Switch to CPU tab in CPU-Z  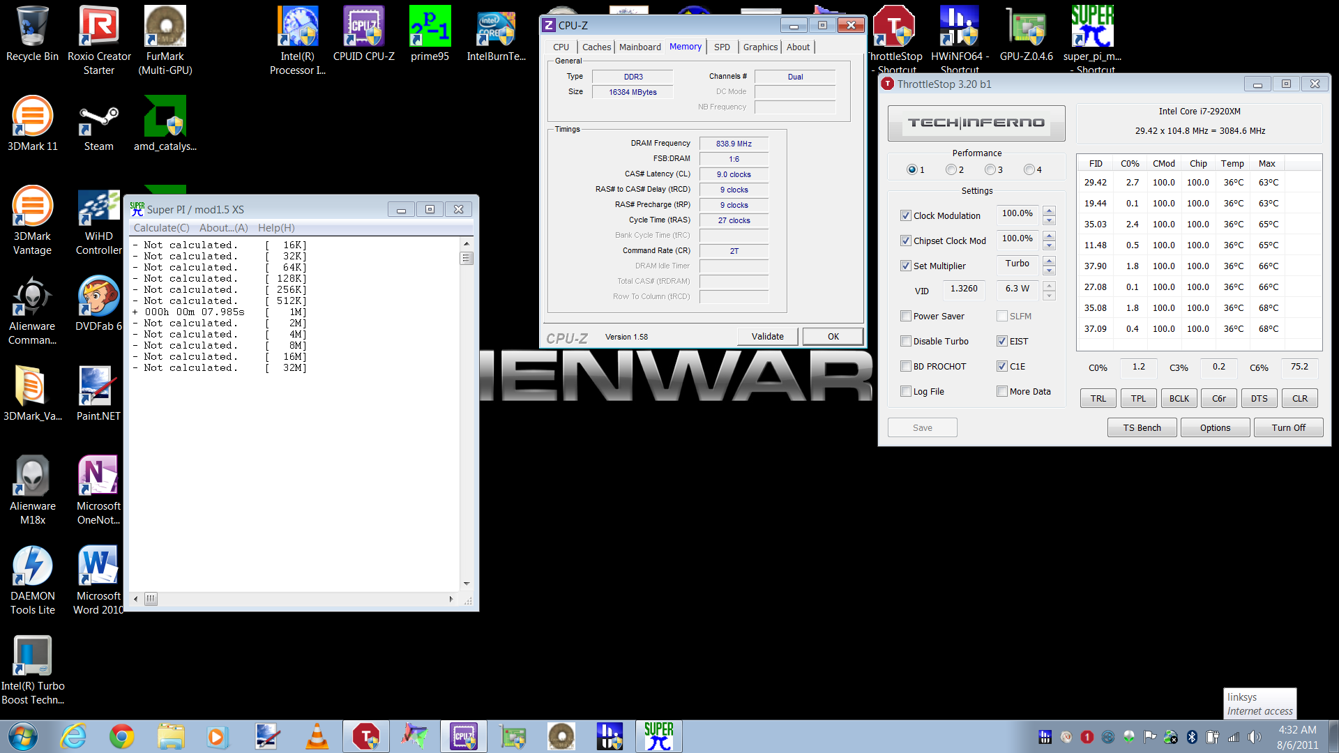(x=561, y=47)
